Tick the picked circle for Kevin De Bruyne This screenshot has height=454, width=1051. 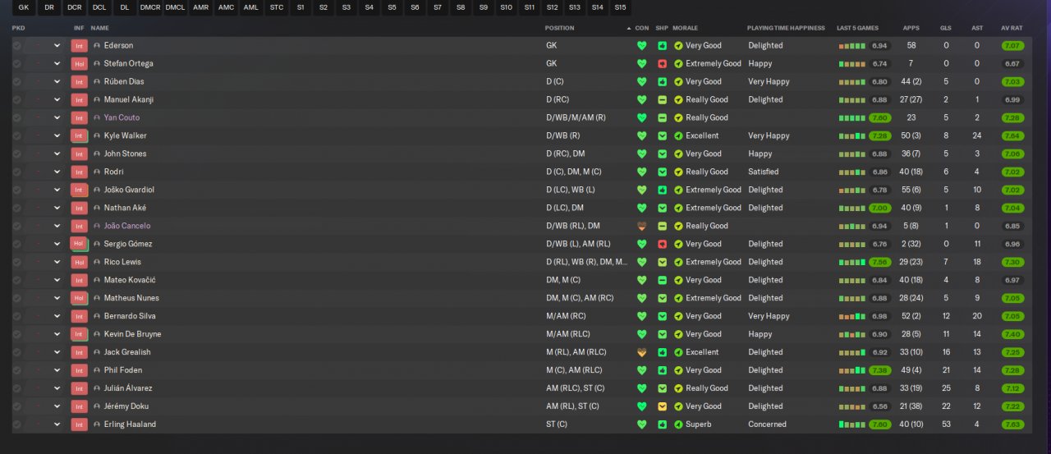16,335
